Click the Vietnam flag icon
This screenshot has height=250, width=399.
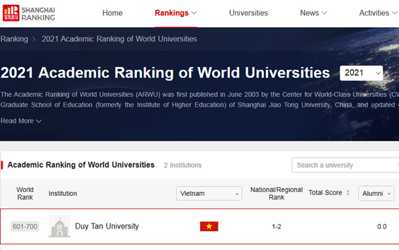coord(209,227)
